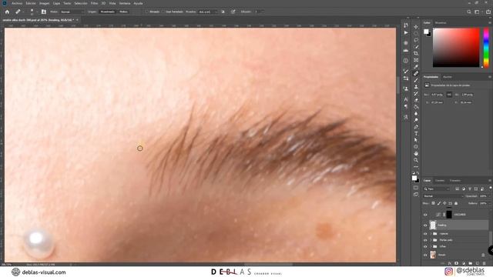Create new adjustment layer icon

pos(464,263)
